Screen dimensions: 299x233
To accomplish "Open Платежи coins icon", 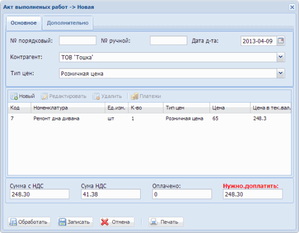I will 134,96.
